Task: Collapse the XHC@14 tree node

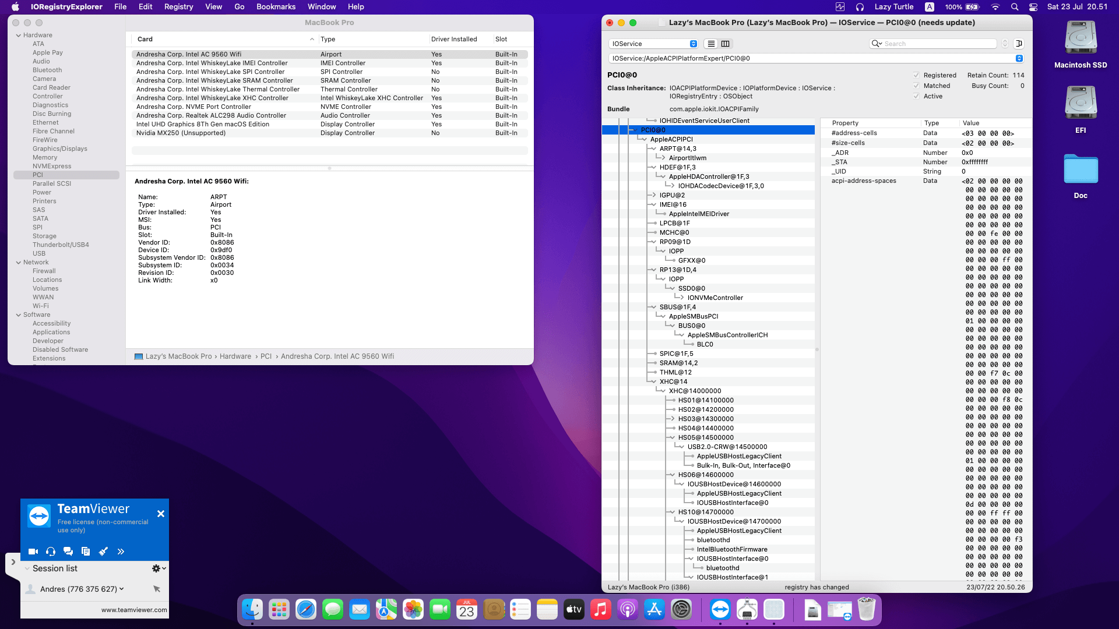Action: [654, 381]
